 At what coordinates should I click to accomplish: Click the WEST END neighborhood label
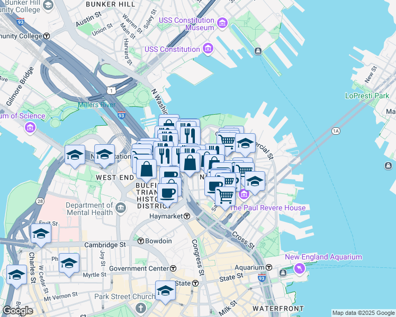click(x=115, y=178)
